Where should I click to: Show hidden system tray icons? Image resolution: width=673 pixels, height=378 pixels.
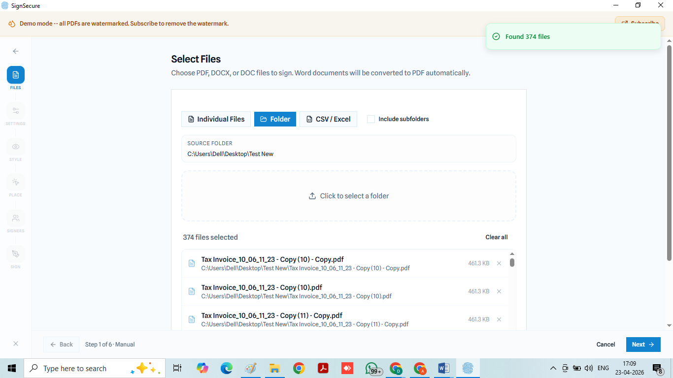pos(553,368)
